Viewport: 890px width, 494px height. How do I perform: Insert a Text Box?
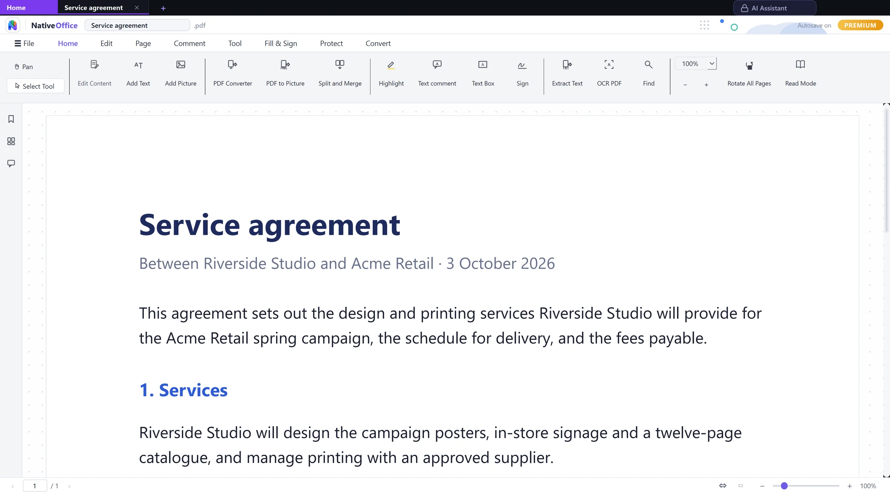pos(483,73)
